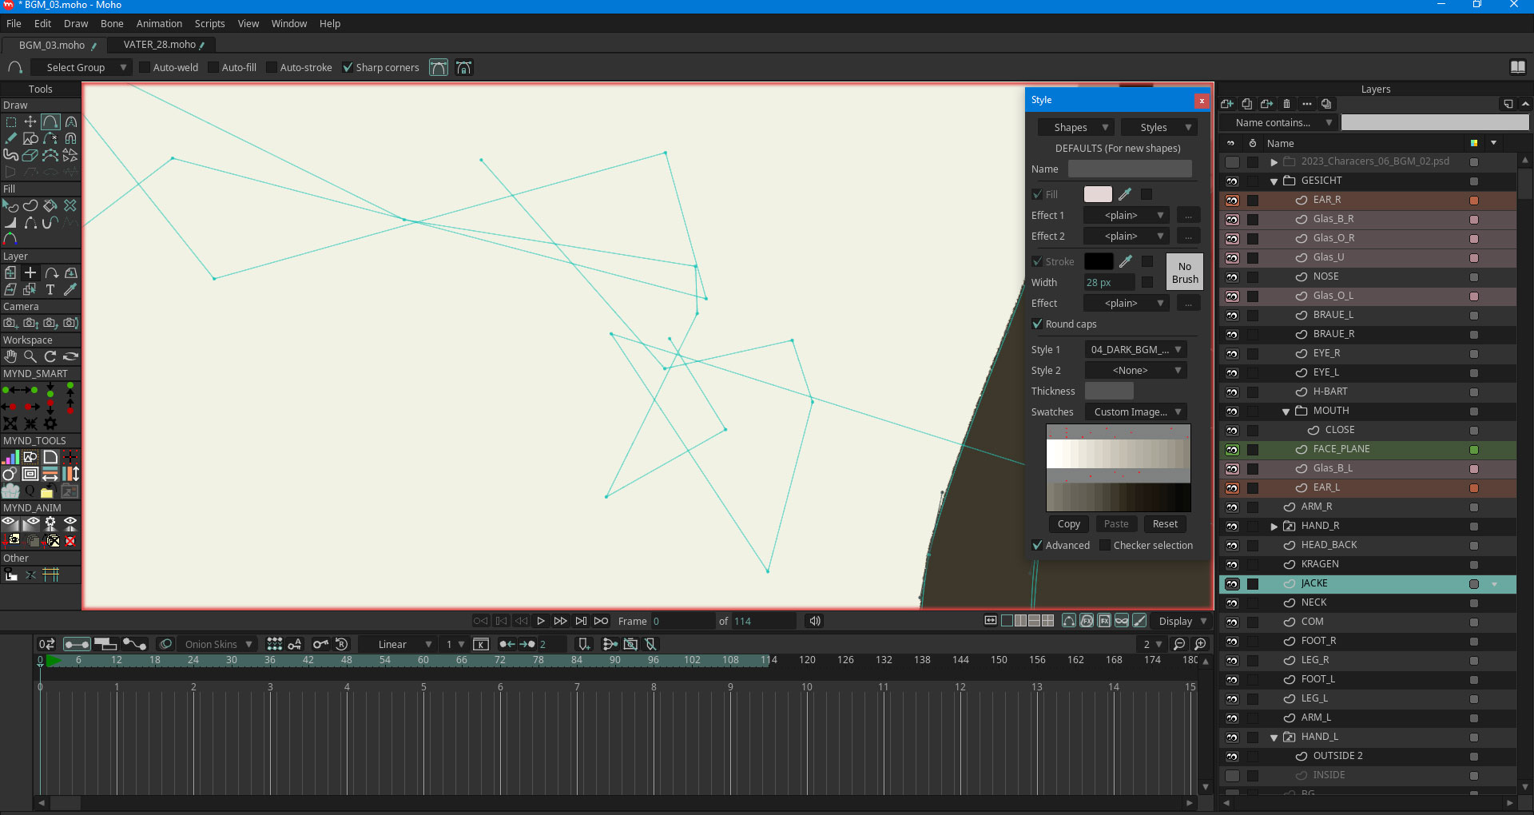Open Styles dropdown in Style panel
This screenshot has width=1534, height=815.
(x=1158, y=127)
